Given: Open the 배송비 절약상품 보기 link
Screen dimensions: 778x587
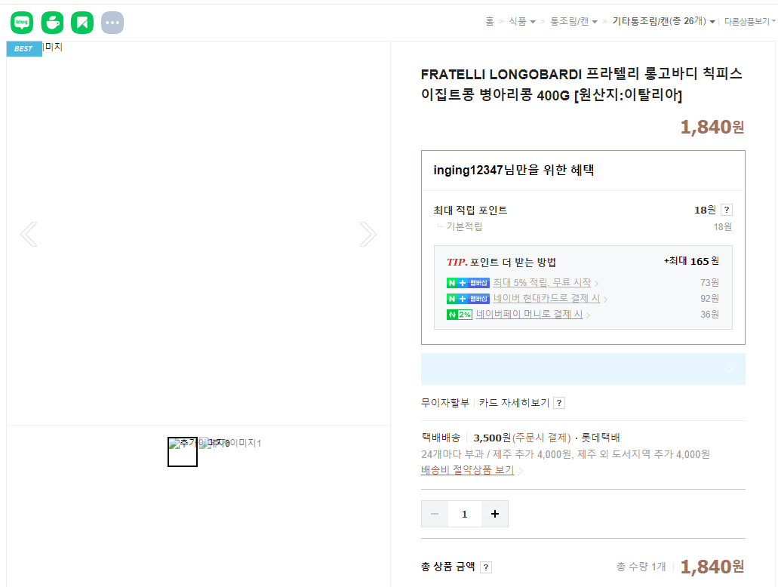Looking at the screenshot, I should [x=469, y=469].
